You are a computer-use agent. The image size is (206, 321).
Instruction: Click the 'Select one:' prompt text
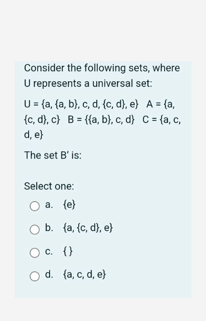pyautogui.click(x=49, y=186)
